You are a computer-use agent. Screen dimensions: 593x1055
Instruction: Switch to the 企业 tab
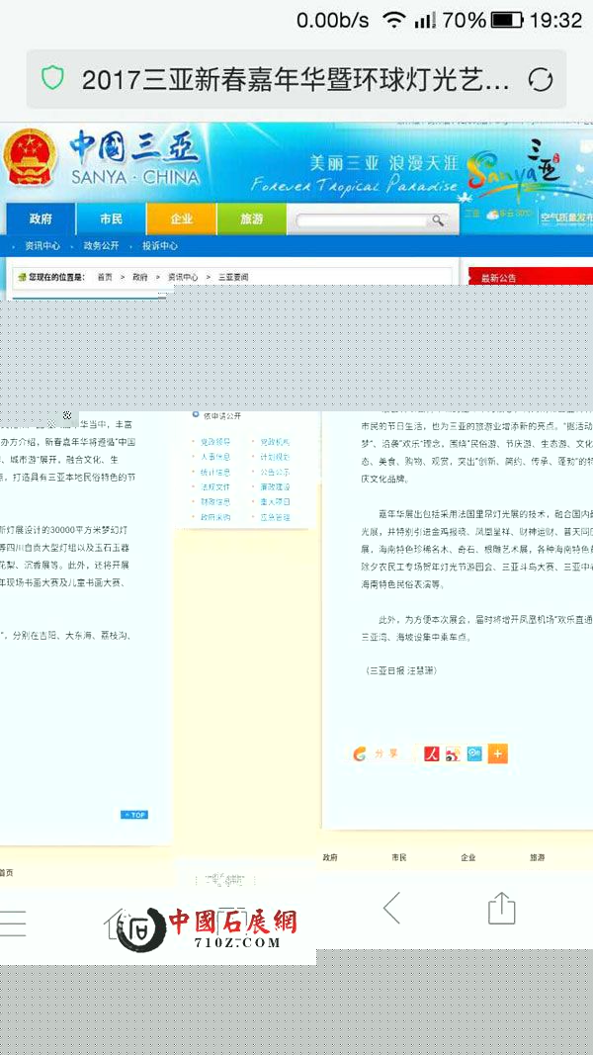pyautogui.click(x=181, y=219)
